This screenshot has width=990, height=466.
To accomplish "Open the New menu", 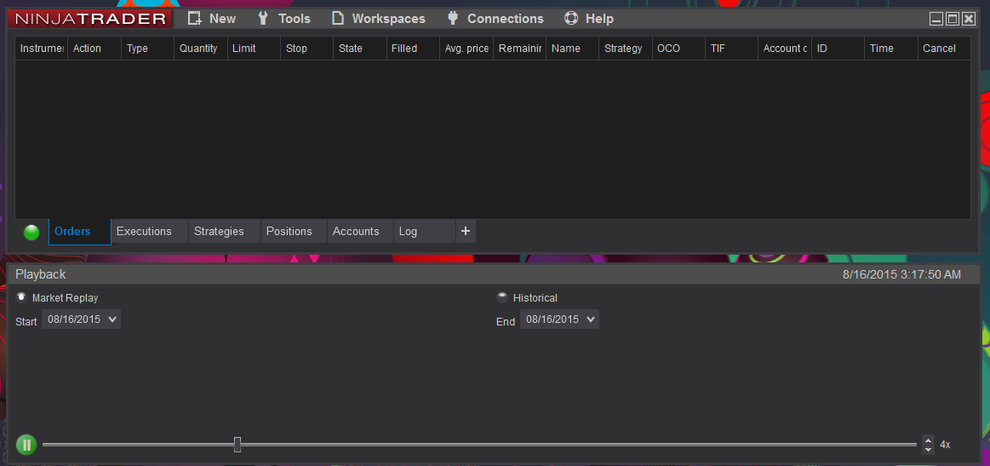I will point(212,19).
